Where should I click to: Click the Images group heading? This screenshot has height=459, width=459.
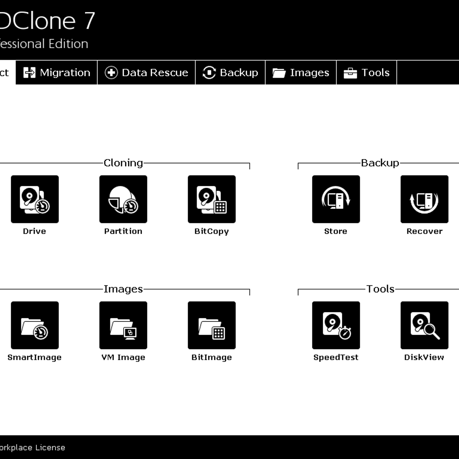pos(123,289)
